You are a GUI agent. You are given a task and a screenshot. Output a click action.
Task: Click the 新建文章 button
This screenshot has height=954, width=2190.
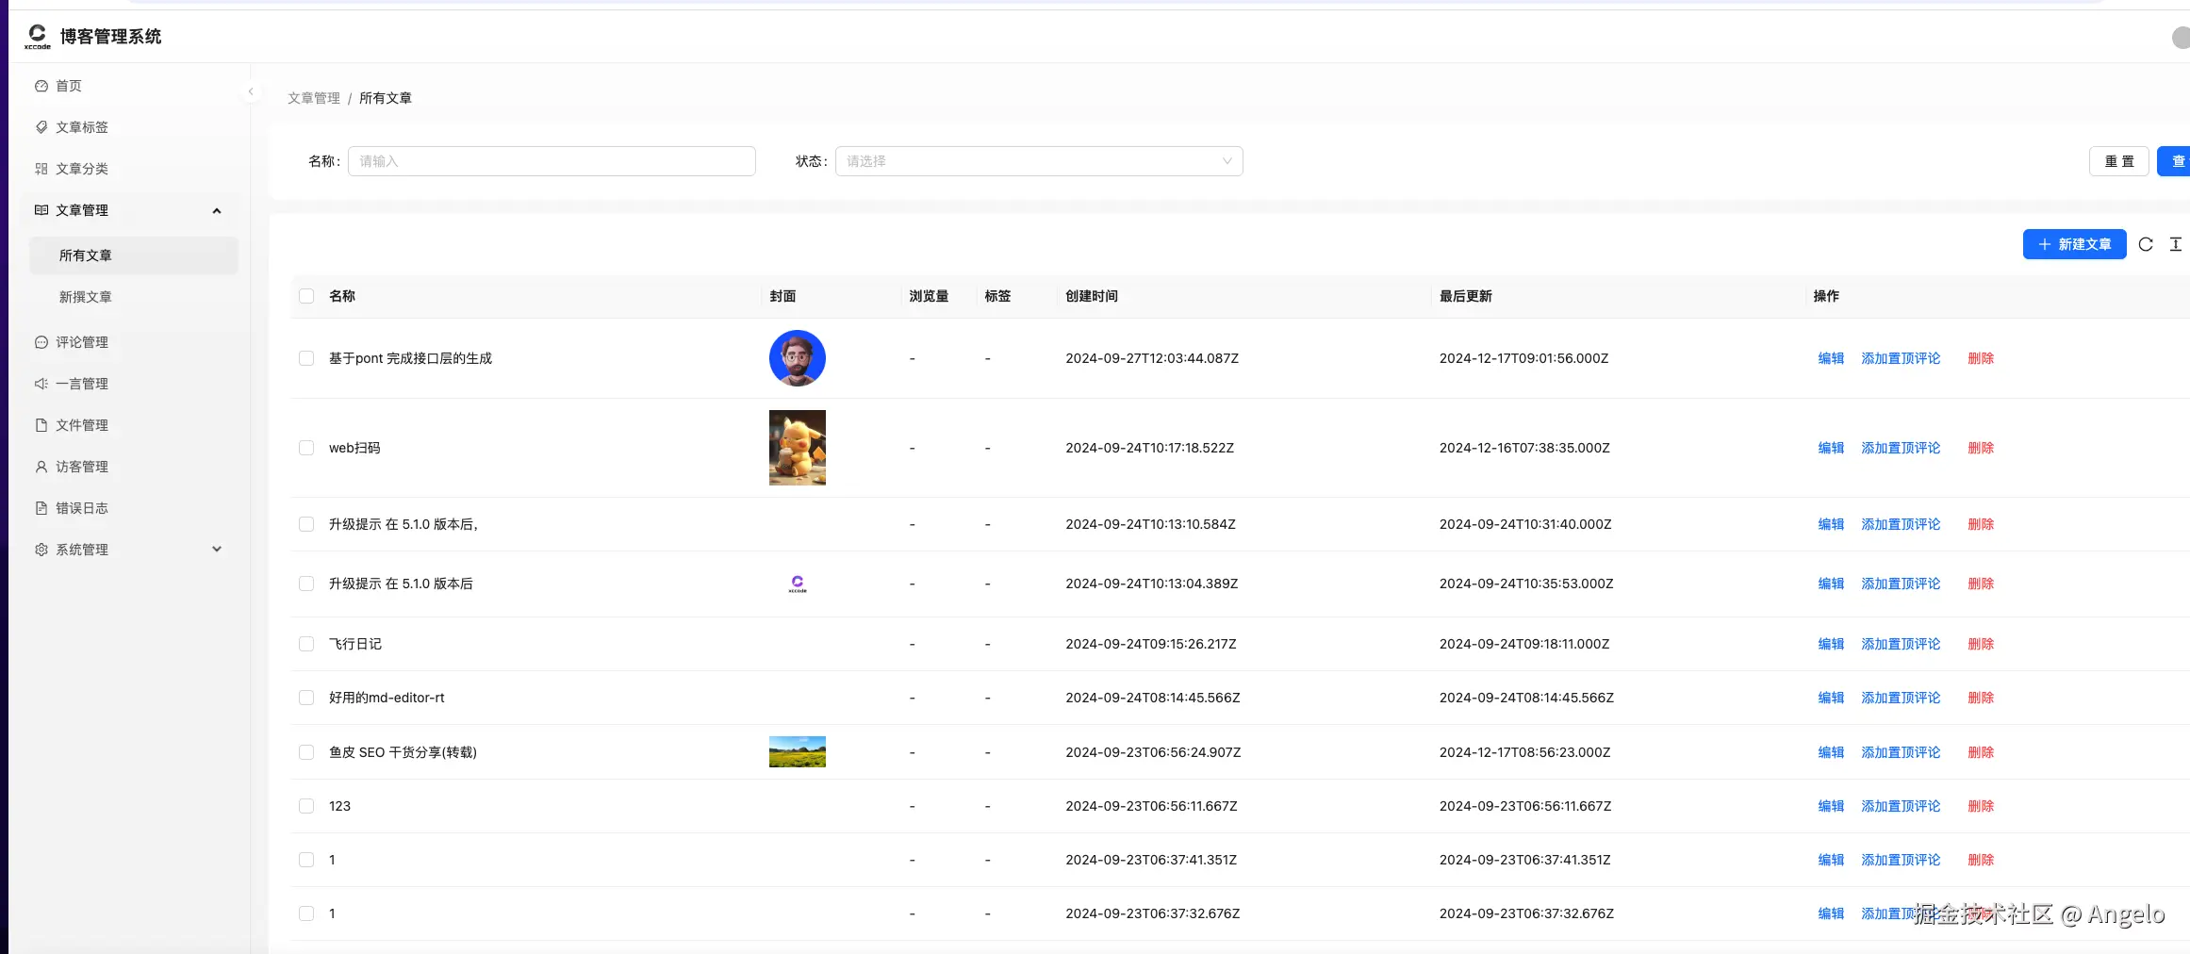point(2074,244)
